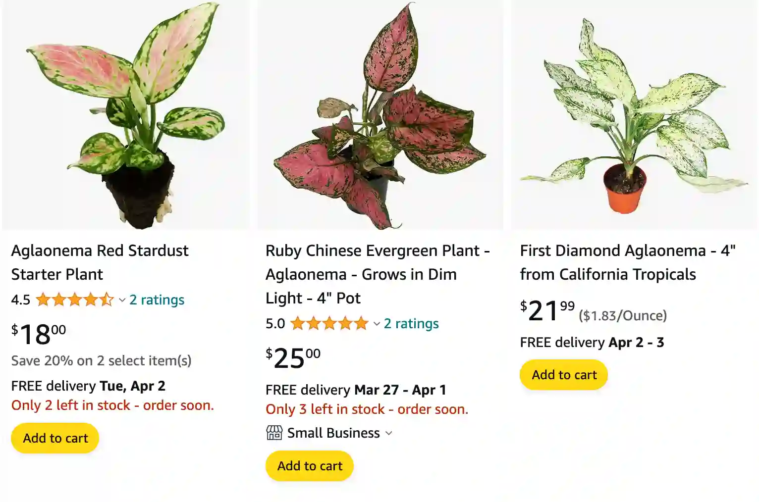Open the '2 ratings' link for Ruby plant
Viewport: 759px width, 502px height.
[x=411, y=323]
